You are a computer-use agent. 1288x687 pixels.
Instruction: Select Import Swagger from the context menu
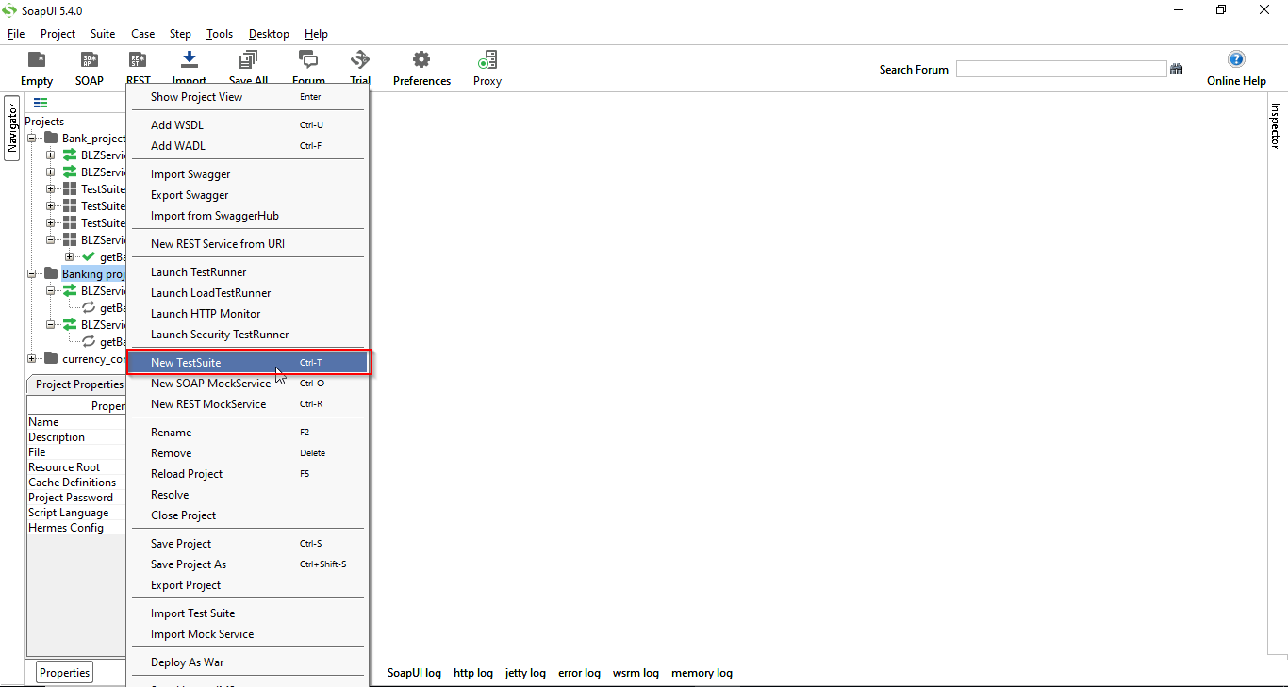pyautogui.click(x=190, y=173)
